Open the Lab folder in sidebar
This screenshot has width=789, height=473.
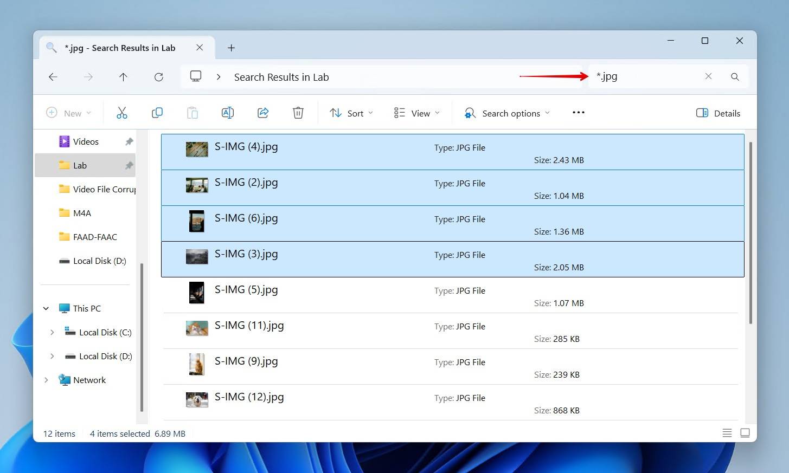click(x=86, y=165)
